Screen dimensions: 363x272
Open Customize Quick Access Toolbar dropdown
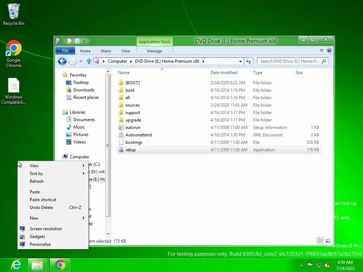coord(84,41)
